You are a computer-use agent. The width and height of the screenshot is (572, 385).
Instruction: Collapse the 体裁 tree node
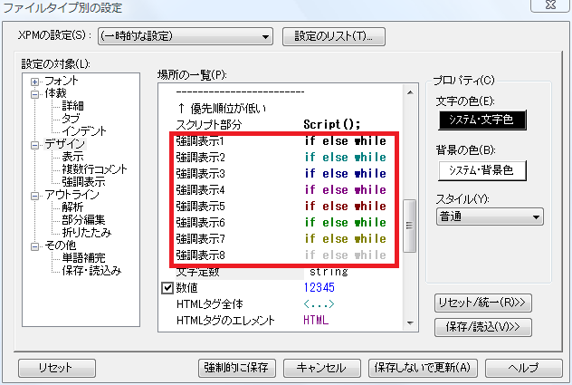[x=34, y=94]
